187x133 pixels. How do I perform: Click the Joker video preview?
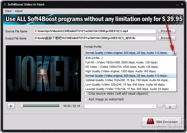click(43, 74)
